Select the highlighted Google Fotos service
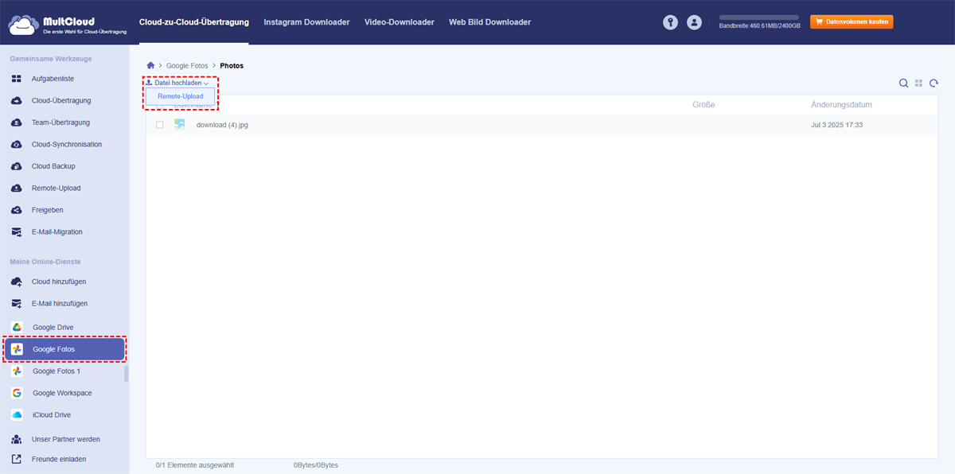 64,349
